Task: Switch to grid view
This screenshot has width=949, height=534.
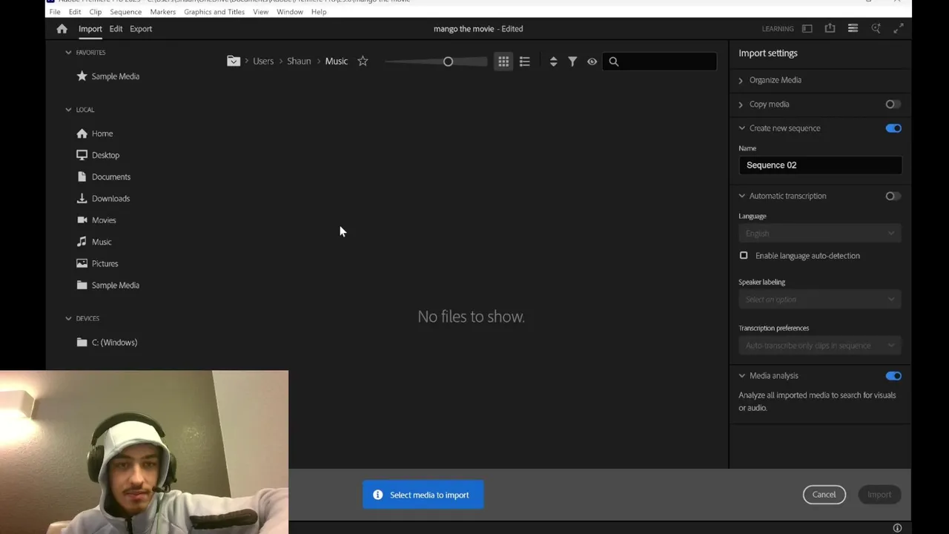Action: click(503, 62)
